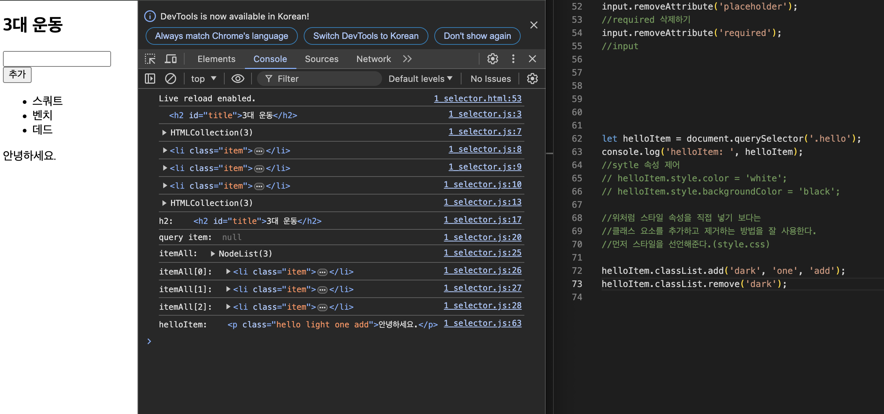The image size is (884, 414).
Task: Click Switch DevTools to Korean button
Action: coord(366,36)
